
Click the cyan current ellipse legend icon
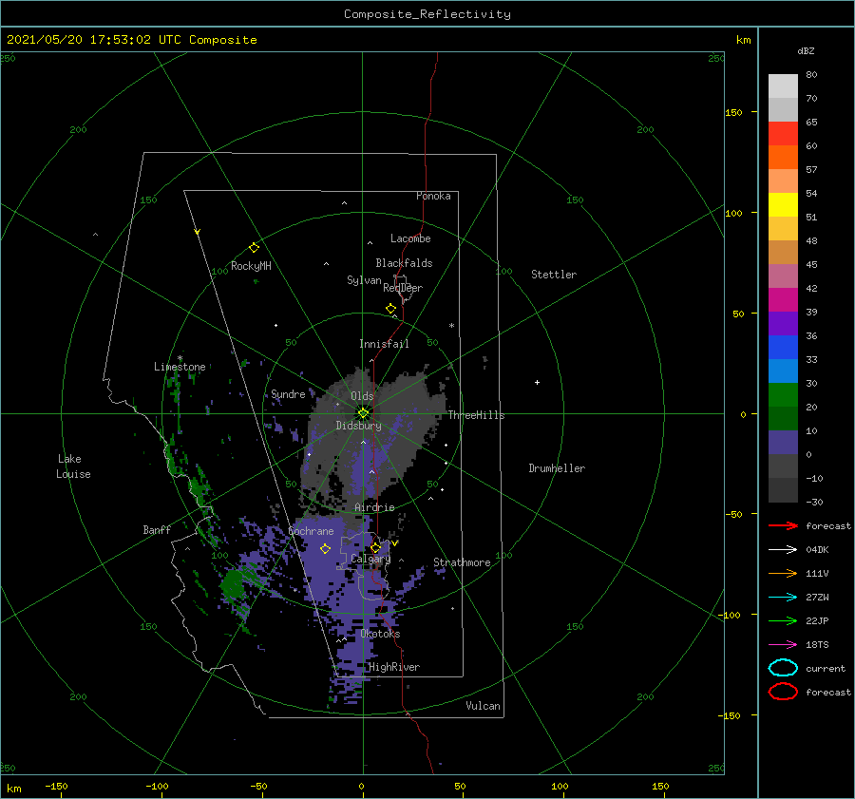(x=783, y=668)
